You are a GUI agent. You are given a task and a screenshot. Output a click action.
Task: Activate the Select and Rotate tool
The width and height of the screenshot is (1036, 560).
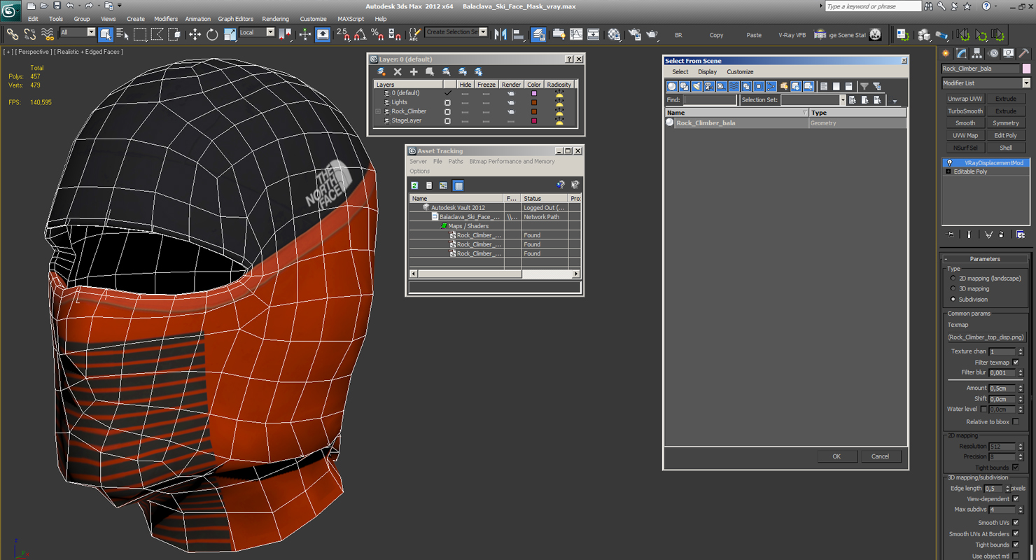[212, 34]
